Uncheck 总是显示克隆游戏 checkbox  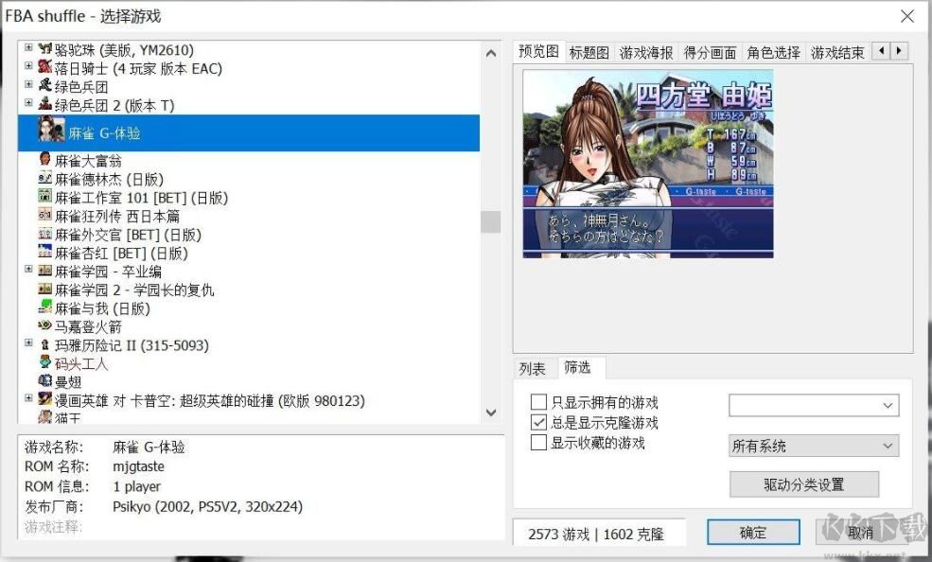(538, 422)
